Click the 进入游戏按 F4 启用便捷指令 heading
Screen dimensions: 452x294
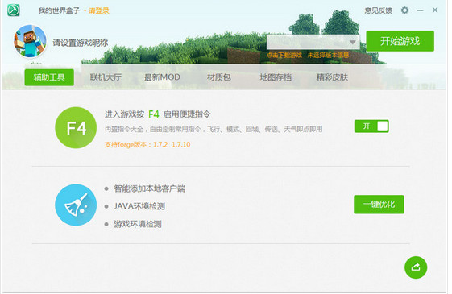[x=157, y=114]
